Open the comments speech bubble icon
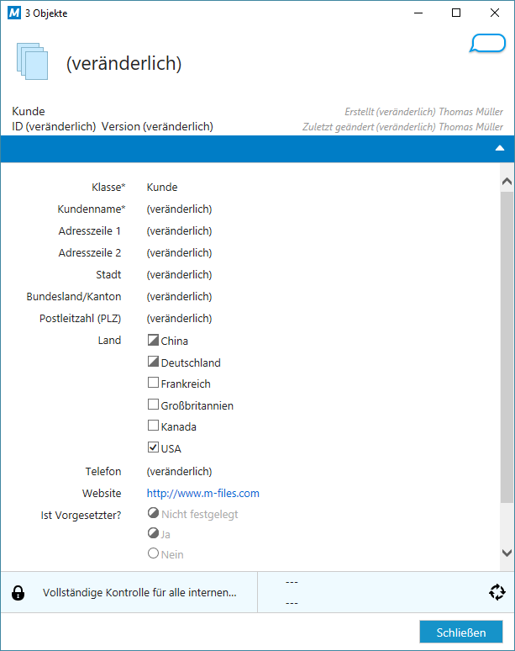The image size is (515, 651). (x=486, y=44)
